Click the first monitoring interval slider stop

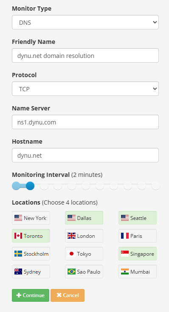click(x=16, y=186)
